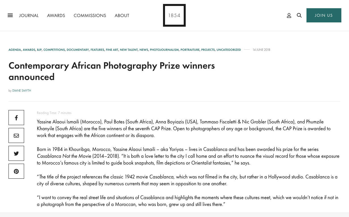The image size is (349, 217).
Task: Select the About menu item
Action: 122,16
